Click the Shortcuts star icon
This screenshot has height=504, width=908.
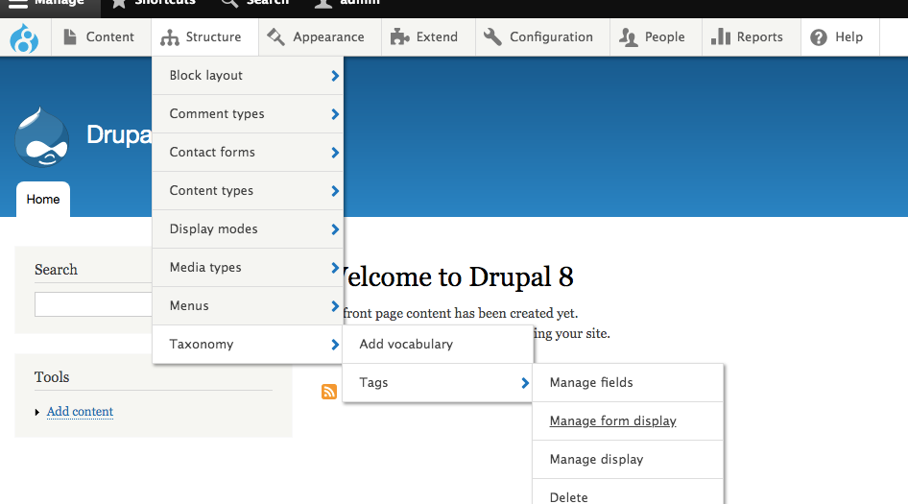pos(119,3)
